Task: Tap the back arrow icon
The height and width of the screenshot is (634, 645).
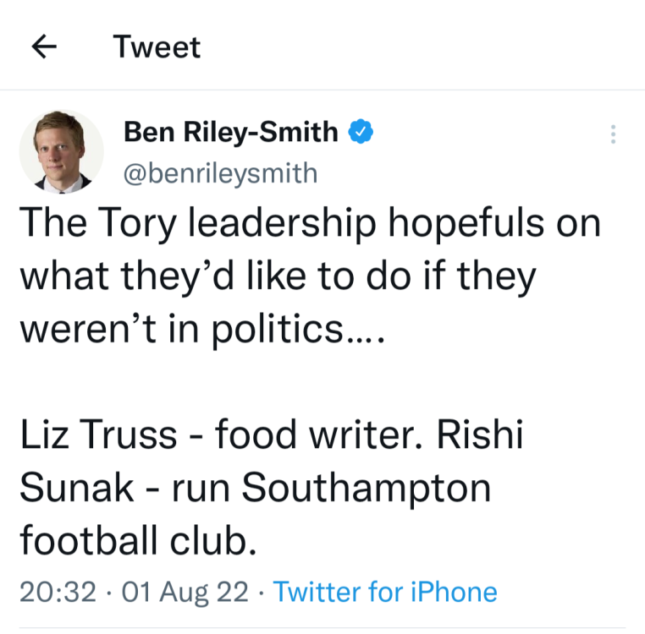Action: pos(44,47)
